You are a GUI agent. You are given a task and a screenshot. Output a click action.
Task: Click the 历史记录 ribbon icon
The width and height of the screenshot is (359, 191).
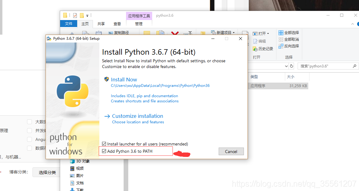pyautogui.click(x=255, y=49)
